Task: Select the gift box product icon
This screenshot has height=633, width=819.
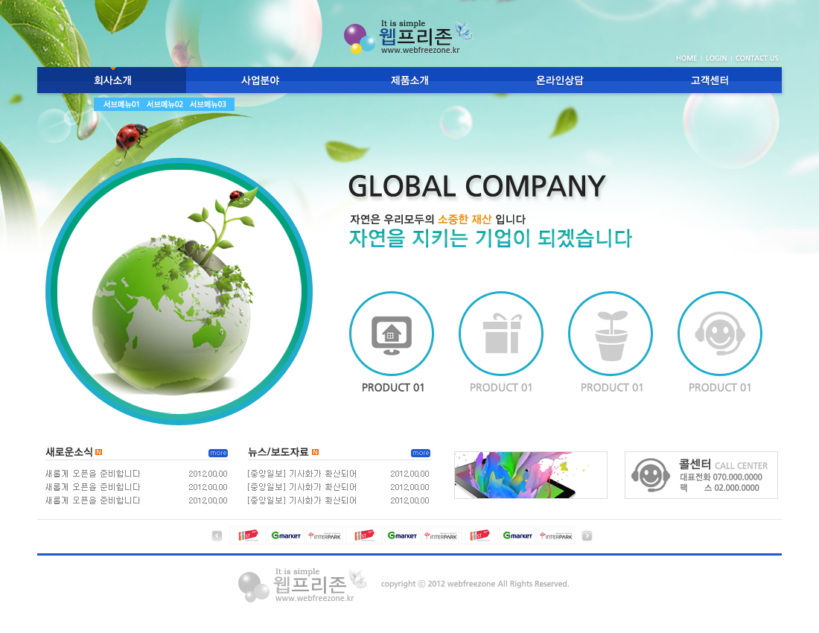Action: pyautogui.click(x=501, y=334)
